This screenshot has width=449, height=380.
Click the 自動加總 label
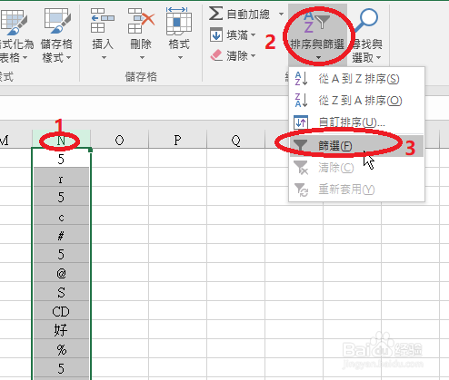tap(248, 14)
